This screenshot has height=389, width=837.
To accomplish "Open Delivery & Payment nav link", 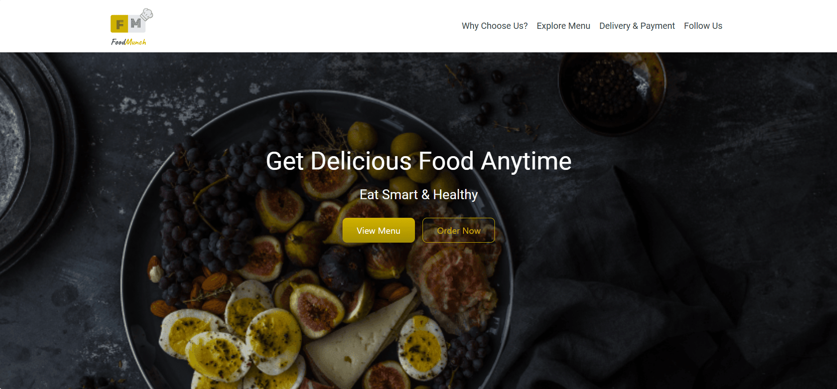I will point(637,26).
